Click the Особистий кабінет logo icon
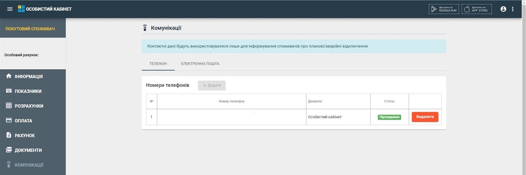The image size is (526, 175). pos(21,9)
